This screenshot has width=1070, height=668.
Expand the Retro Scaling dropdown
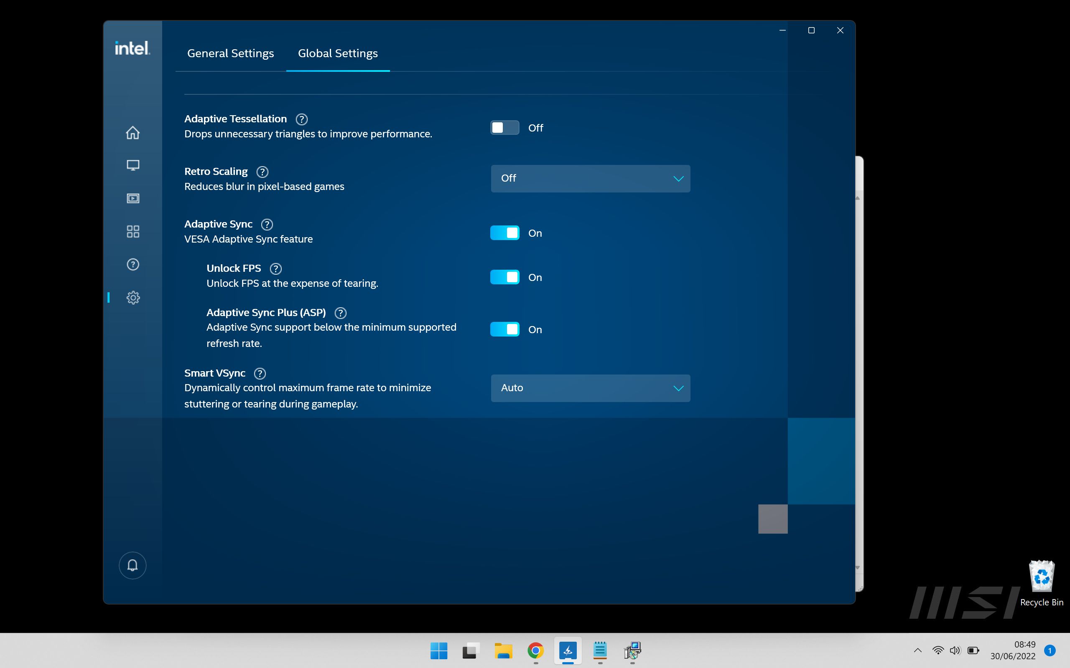[x=590, y=179]
